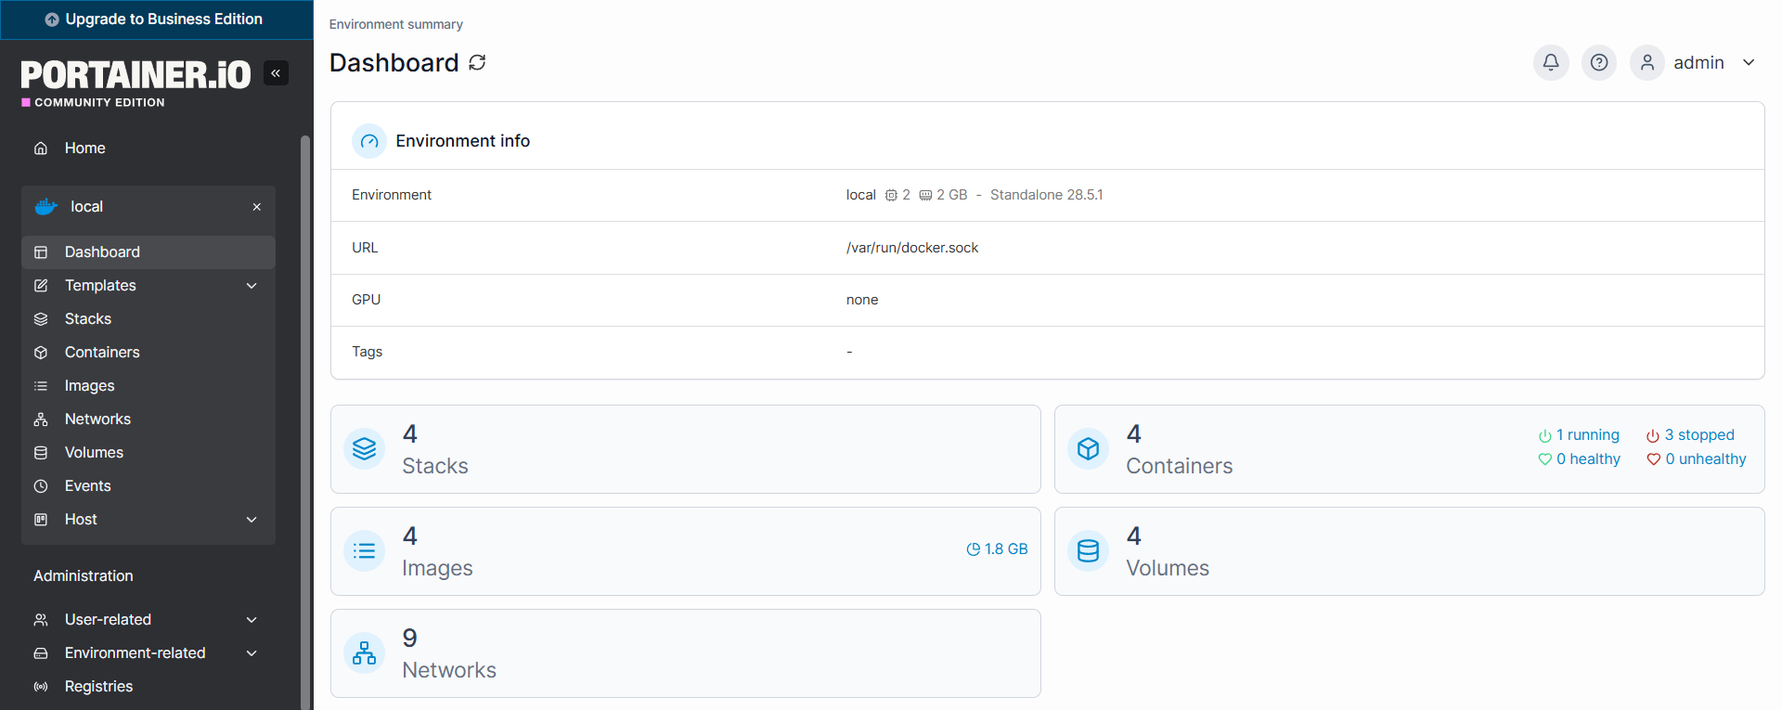Click the round Stacks tile icon

(x=365, y=449)
